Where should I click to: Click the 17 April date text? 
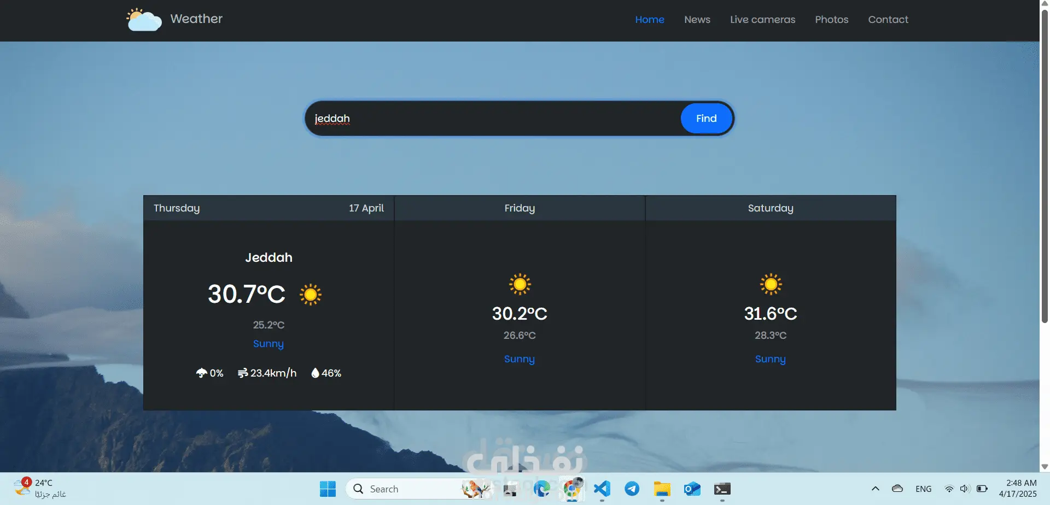366,208
